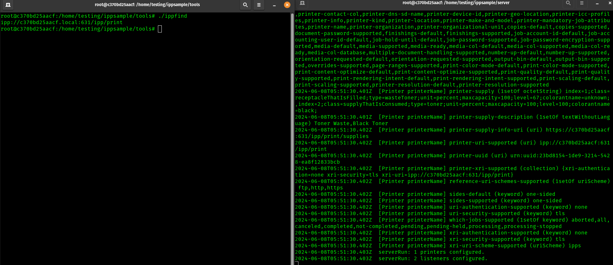Minimize the ippsample/tools terminal window
Viewport: 613px width, 265px height.
pyautogui.click(x=274, y=5)
